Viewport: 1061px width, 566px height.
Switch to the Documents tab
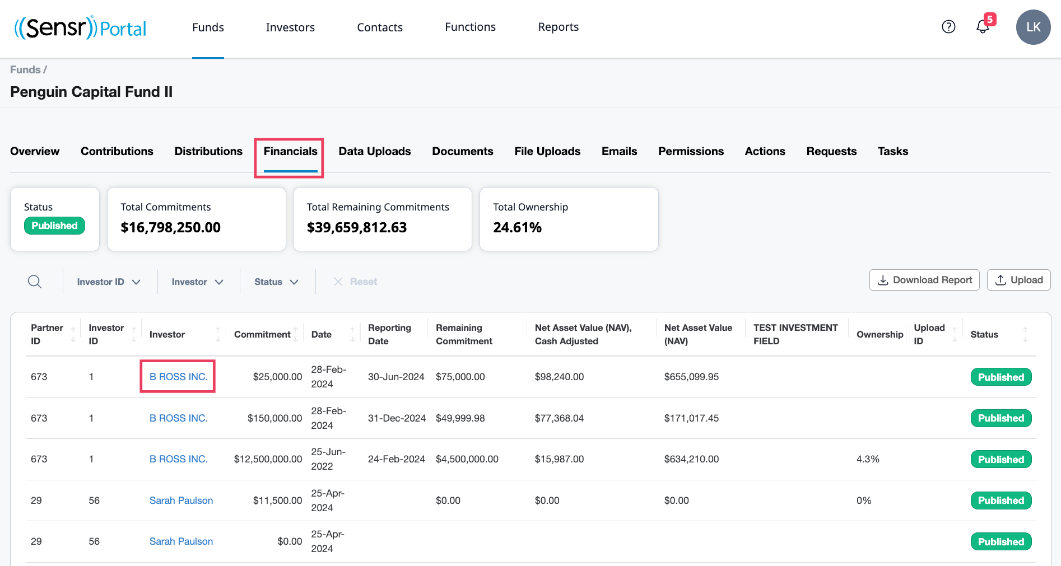tap(463, 151)
